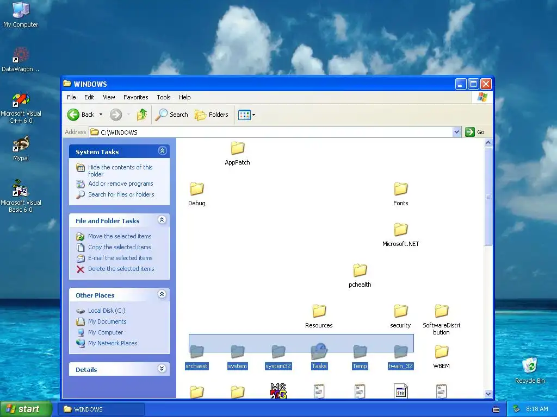Open the Help menu
Viewport: 557px width, 417px height.
click(185, 97)
